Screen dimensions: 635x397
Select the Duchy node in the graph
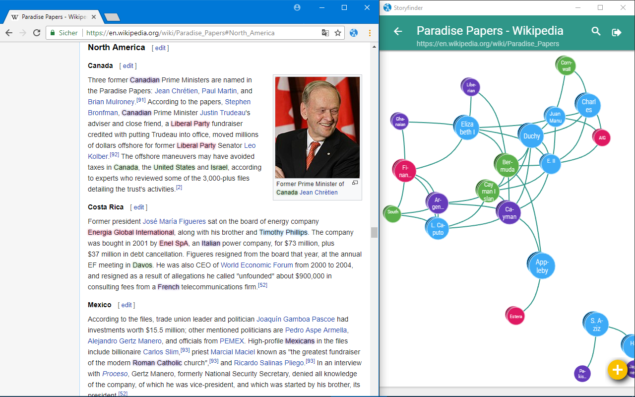531,136
